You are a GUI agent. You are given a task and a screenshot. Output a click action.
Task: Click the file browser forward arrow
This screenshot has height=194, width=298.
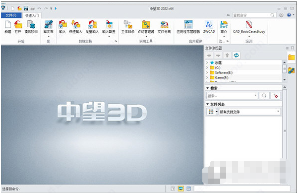click(218, 56)
